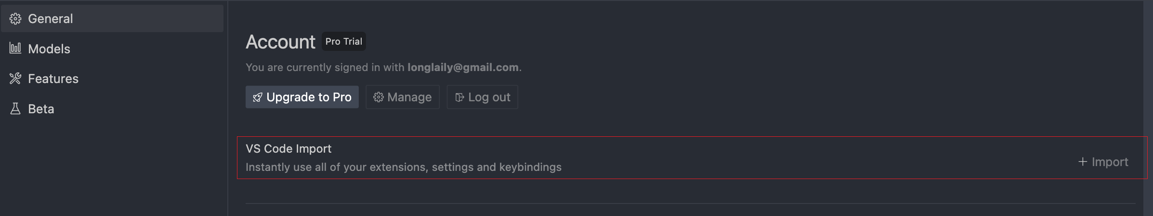Viewport: 1153px width, 216px height.
Task: Click the tools icon beside Features
Action: tap(15, 78)
